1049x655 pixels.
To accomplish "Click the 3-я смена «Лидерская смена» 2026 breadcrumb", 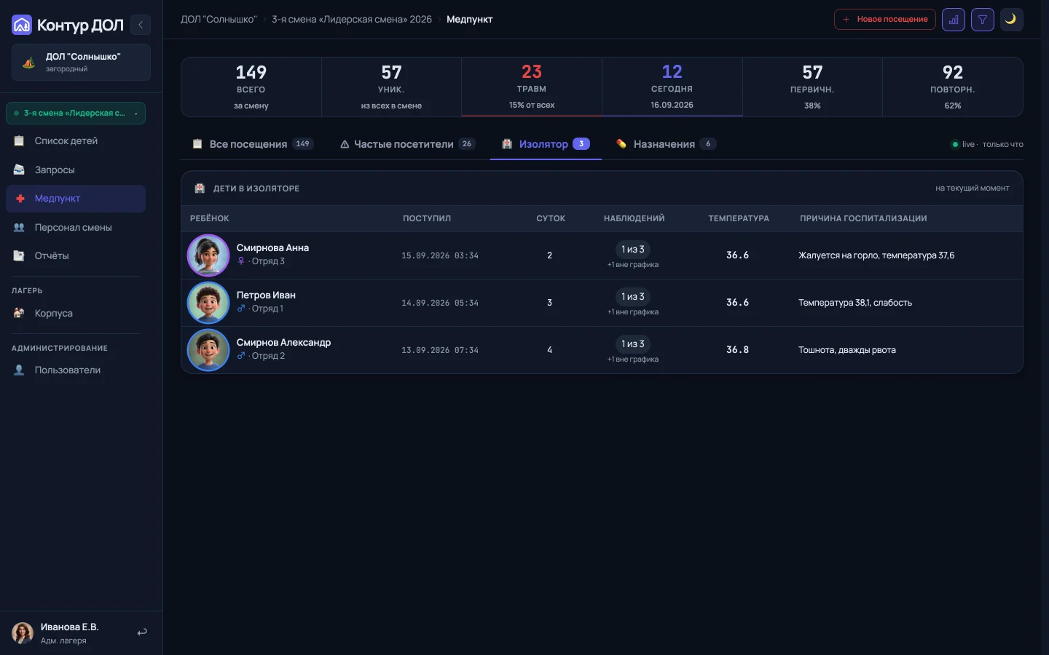I will 352,20.
